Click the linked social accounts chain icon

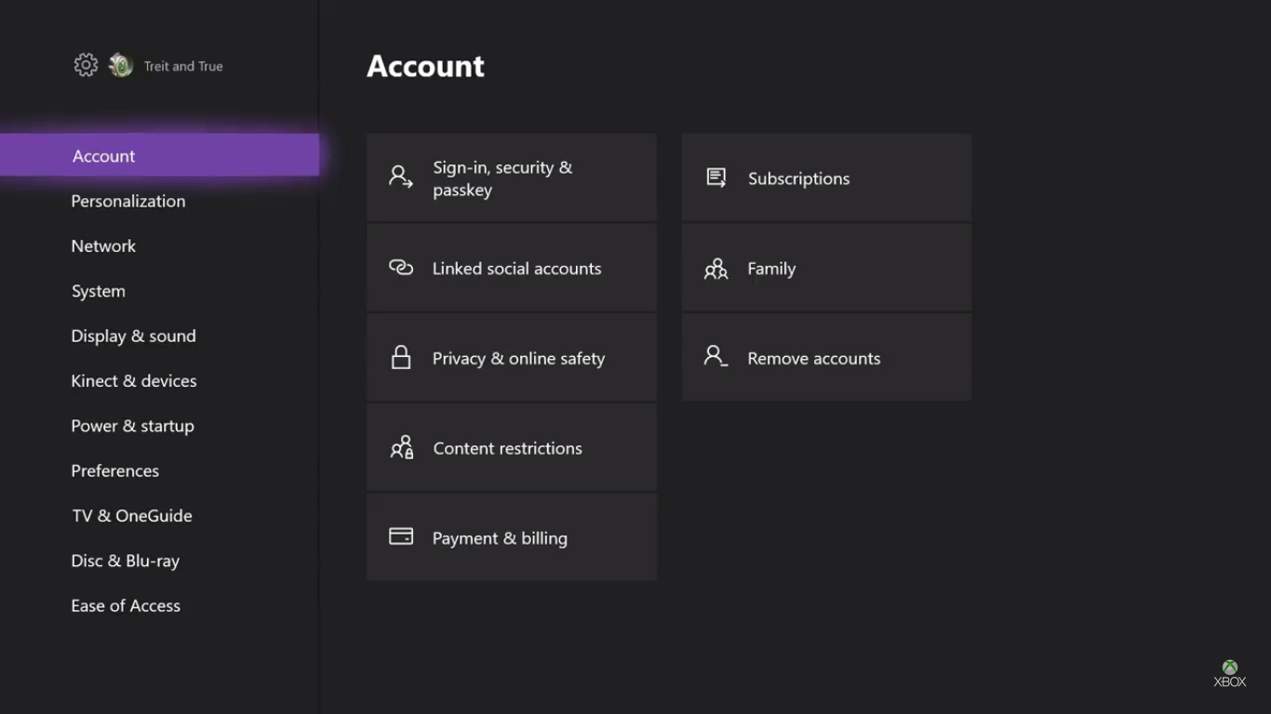[x=401, y=268]
